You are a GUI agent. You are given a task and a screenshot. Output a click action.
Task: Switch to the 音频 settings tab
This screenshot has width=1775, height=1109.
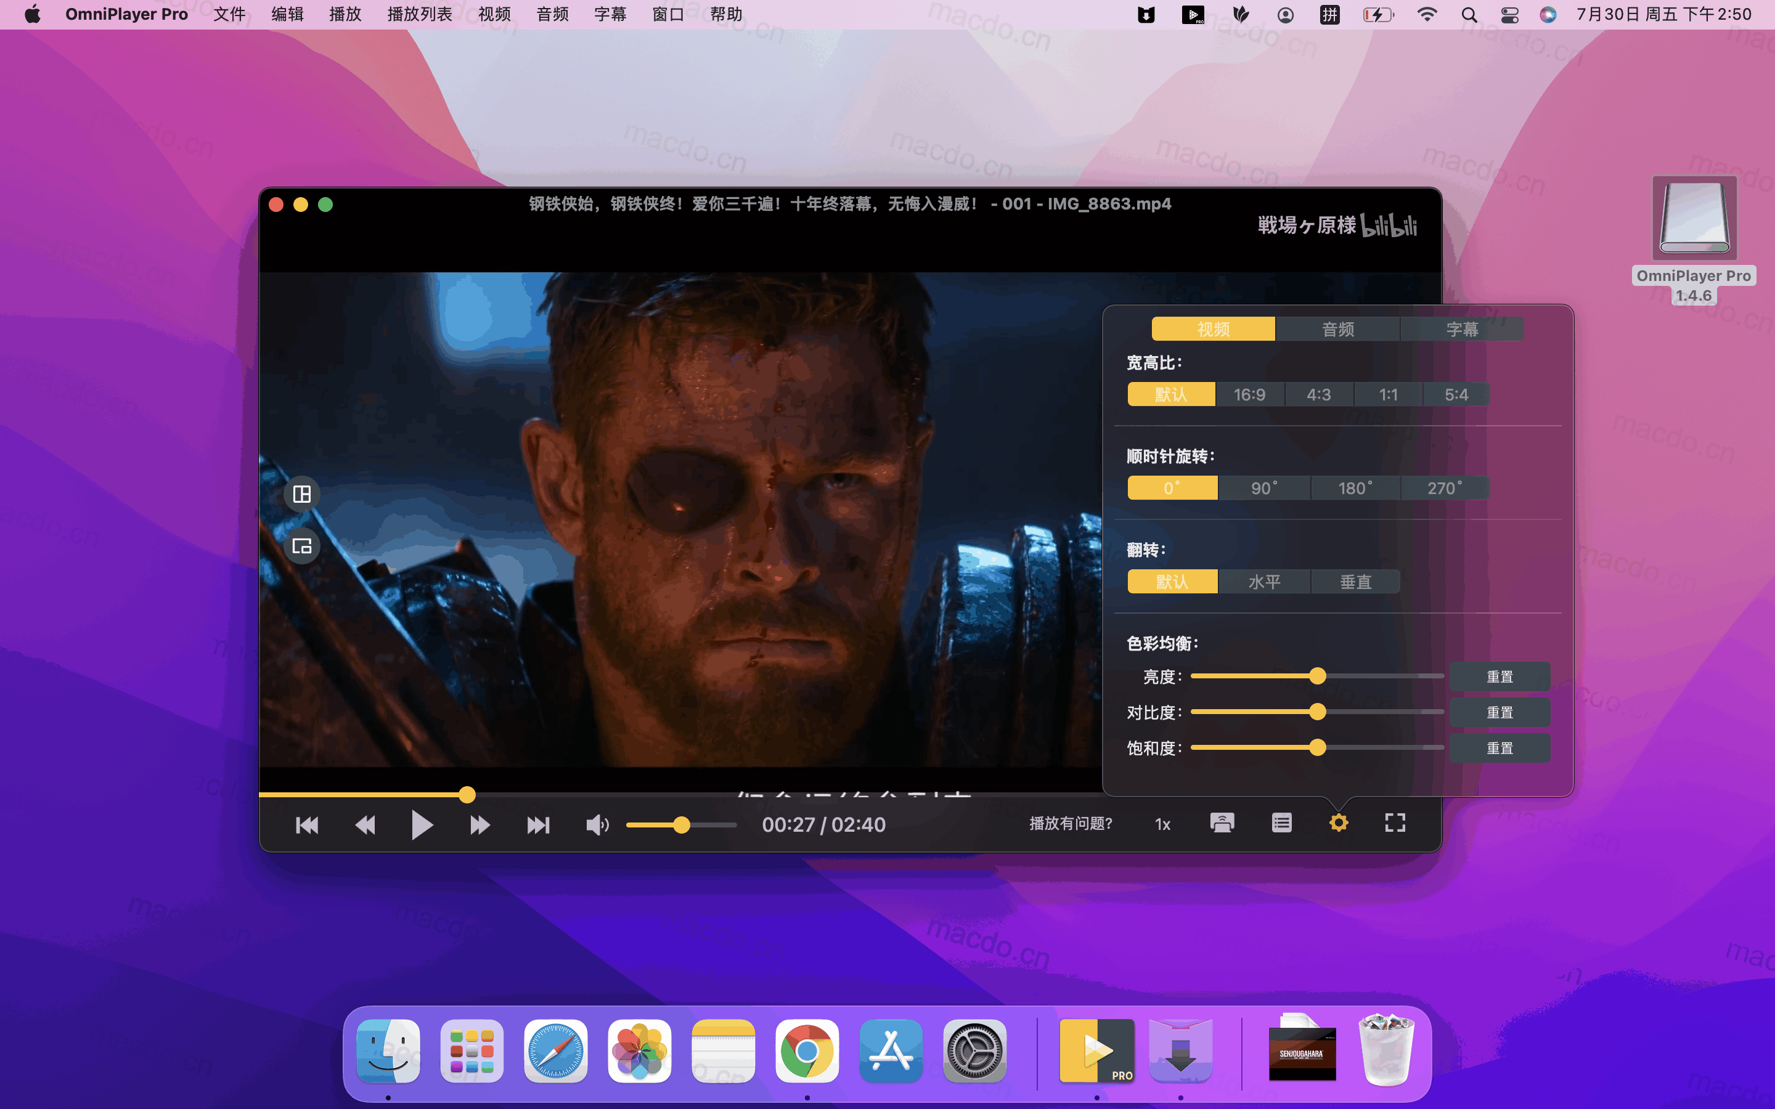coord(1338,330)
